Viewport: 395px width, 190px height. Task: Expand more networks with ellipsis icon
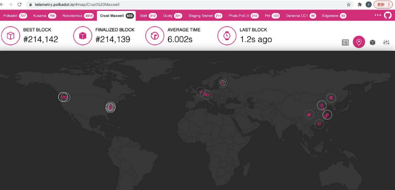pyautogui.click(x=377, y=15)
